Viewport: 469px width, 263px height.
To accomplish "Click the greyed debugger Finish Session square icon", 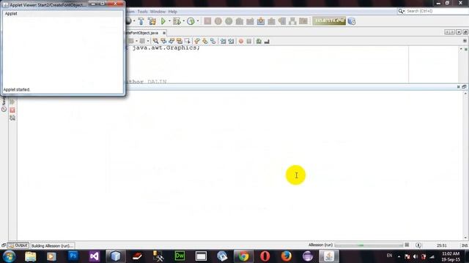I will [x=207, y=21].
